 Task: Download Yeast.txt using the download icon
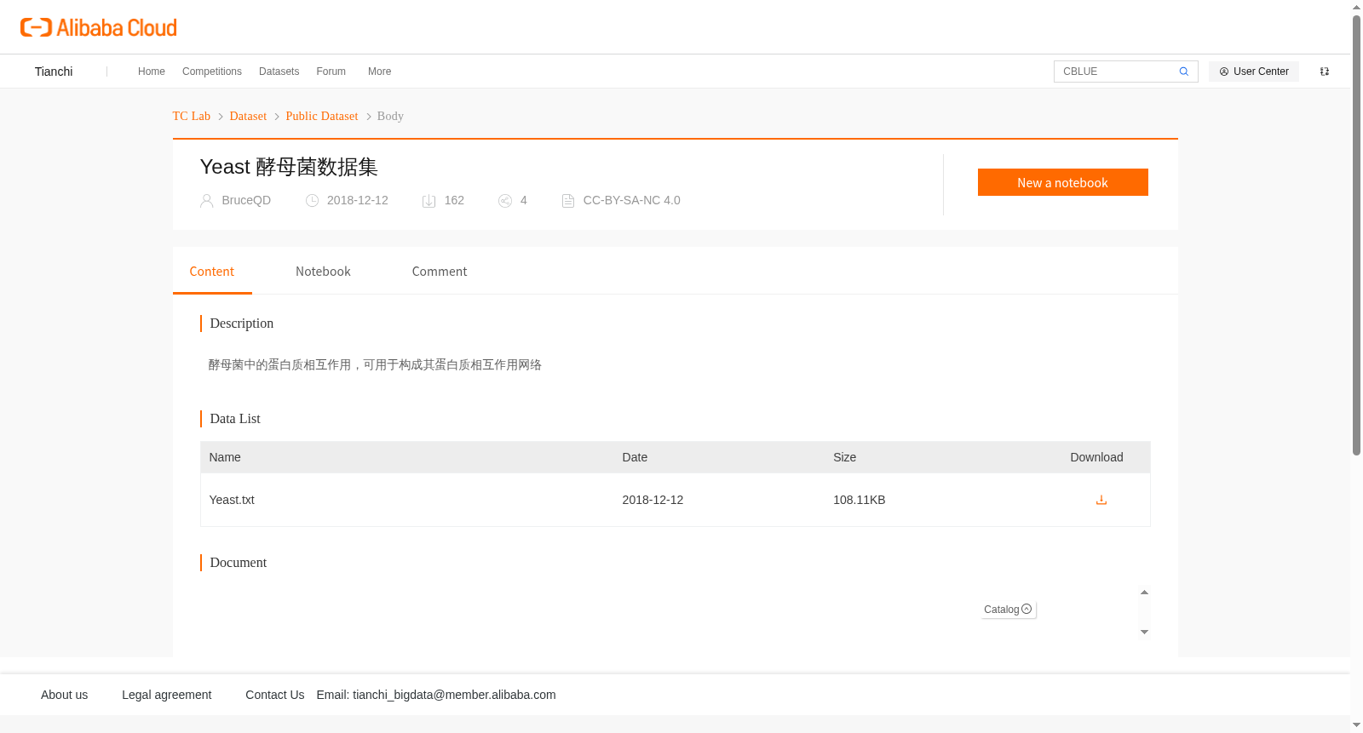[x=1101, y=500]
